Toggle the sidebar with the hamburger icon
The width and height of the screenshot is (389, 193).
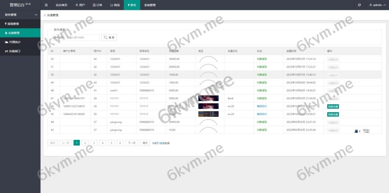(x=46, y=5)
